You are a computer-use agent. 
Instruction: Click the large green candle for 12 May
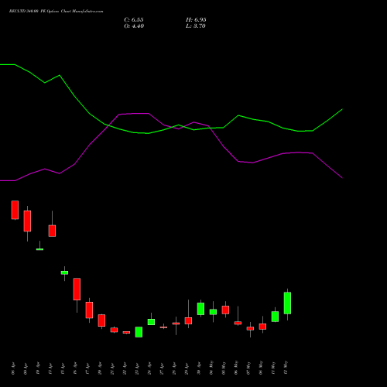[287, 303]
